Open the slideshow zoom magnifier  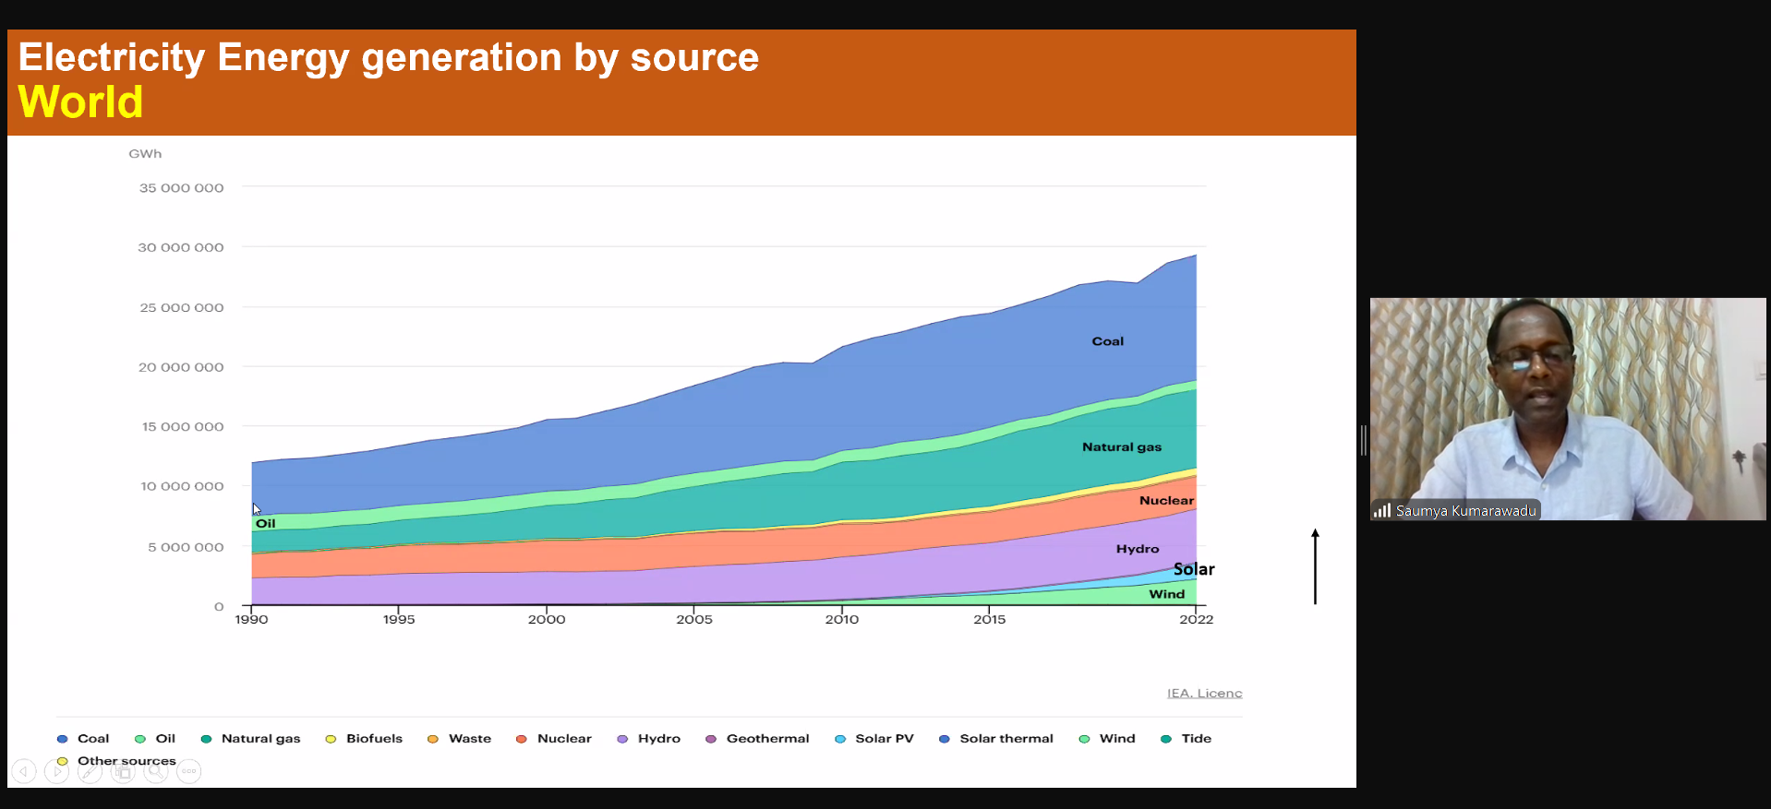point(156,771)
